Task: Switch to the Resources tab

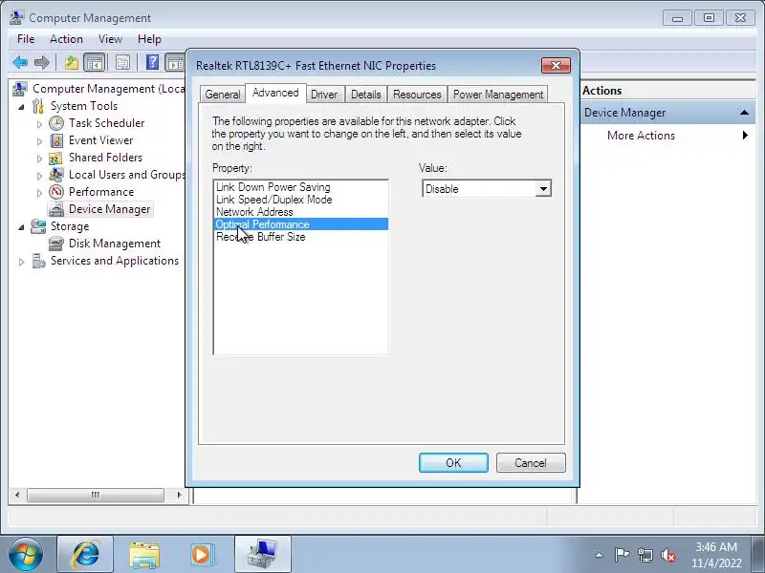Action: point(417,94)
